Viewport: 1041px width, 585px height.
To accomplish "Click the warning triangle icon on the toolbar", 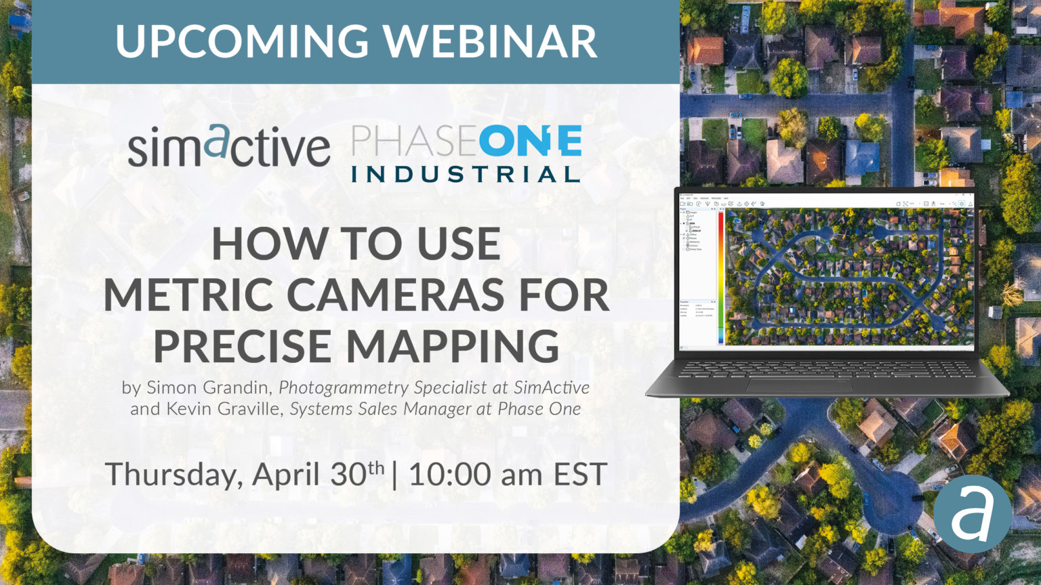I will [971, 204].
